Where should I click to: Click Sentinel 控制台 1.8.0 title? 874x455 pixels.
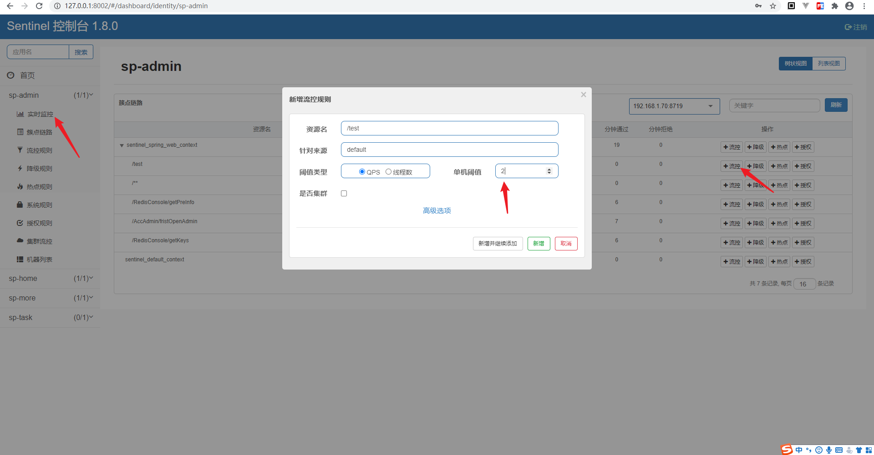[x=62, y=26]
